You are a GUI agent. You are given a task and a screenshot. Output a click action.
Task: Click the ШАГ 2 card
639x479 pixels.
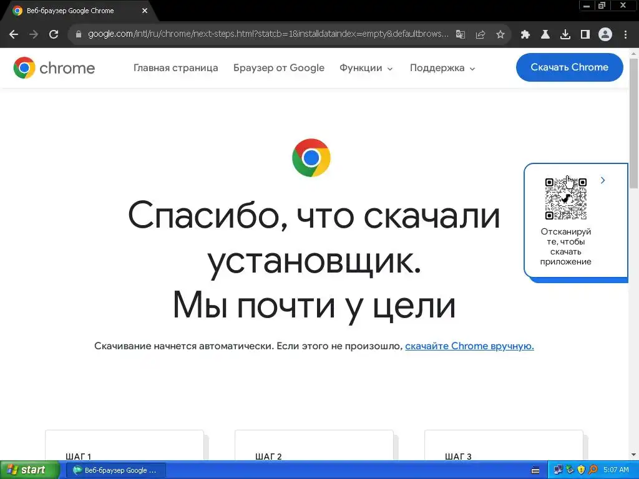(315, 445)
